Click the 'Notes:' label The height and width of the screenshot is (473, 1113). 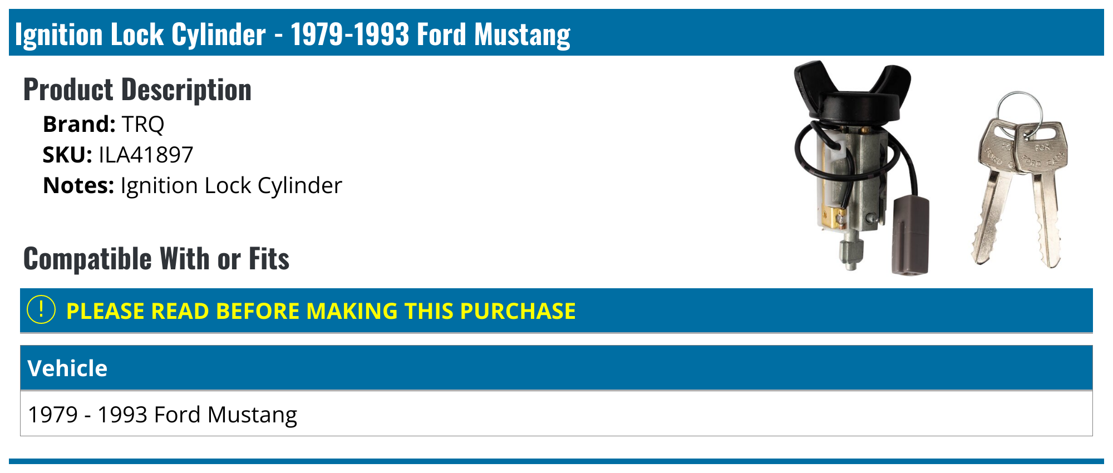click(x=78, y=185)
